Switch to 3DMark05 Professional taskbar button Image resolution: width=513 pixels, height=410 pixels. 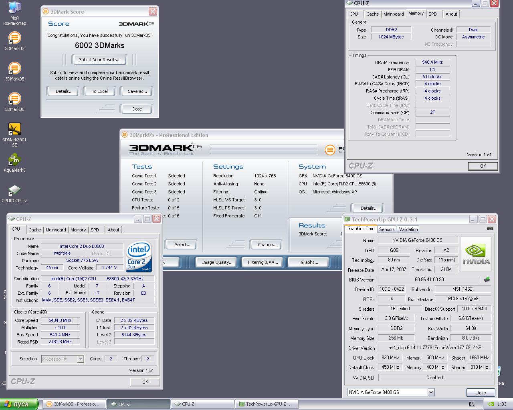click(x=74, y=404)
